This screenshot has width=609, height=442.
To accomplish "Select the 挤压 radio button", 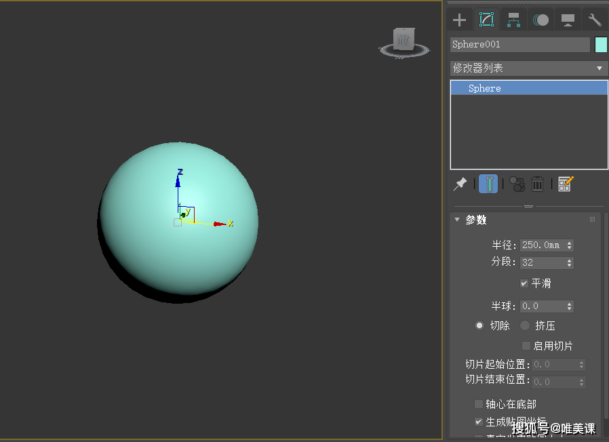I will coord(525,325).
